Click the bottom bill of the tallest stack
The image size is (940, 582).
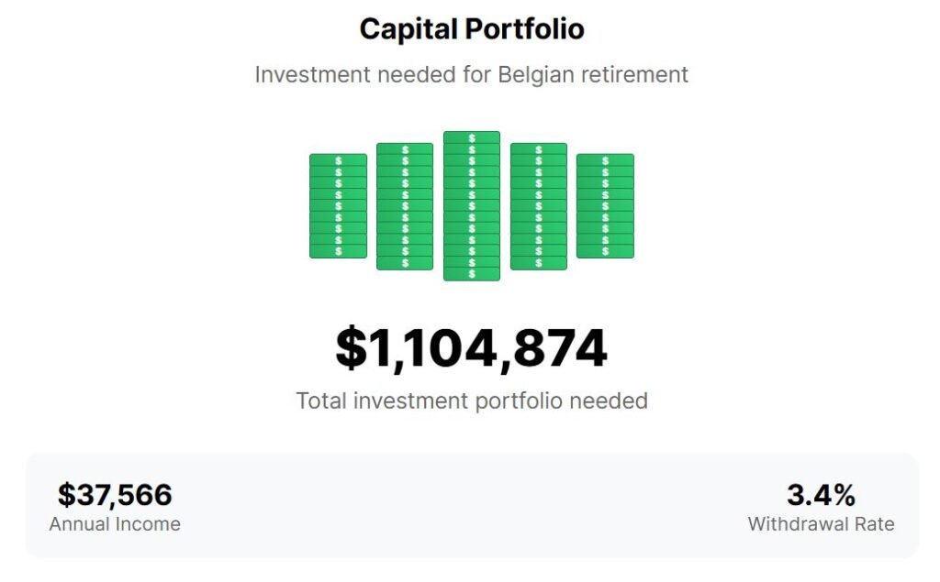pyautogui.click(x=472, y=274)
